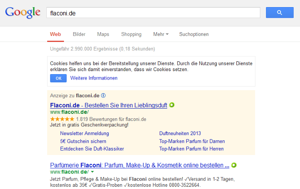300x189 pixels.
Task: Open ad link Flaconi.de - Bestellen Sie Ihren Lieblingsduft
Action: [109, 106]
